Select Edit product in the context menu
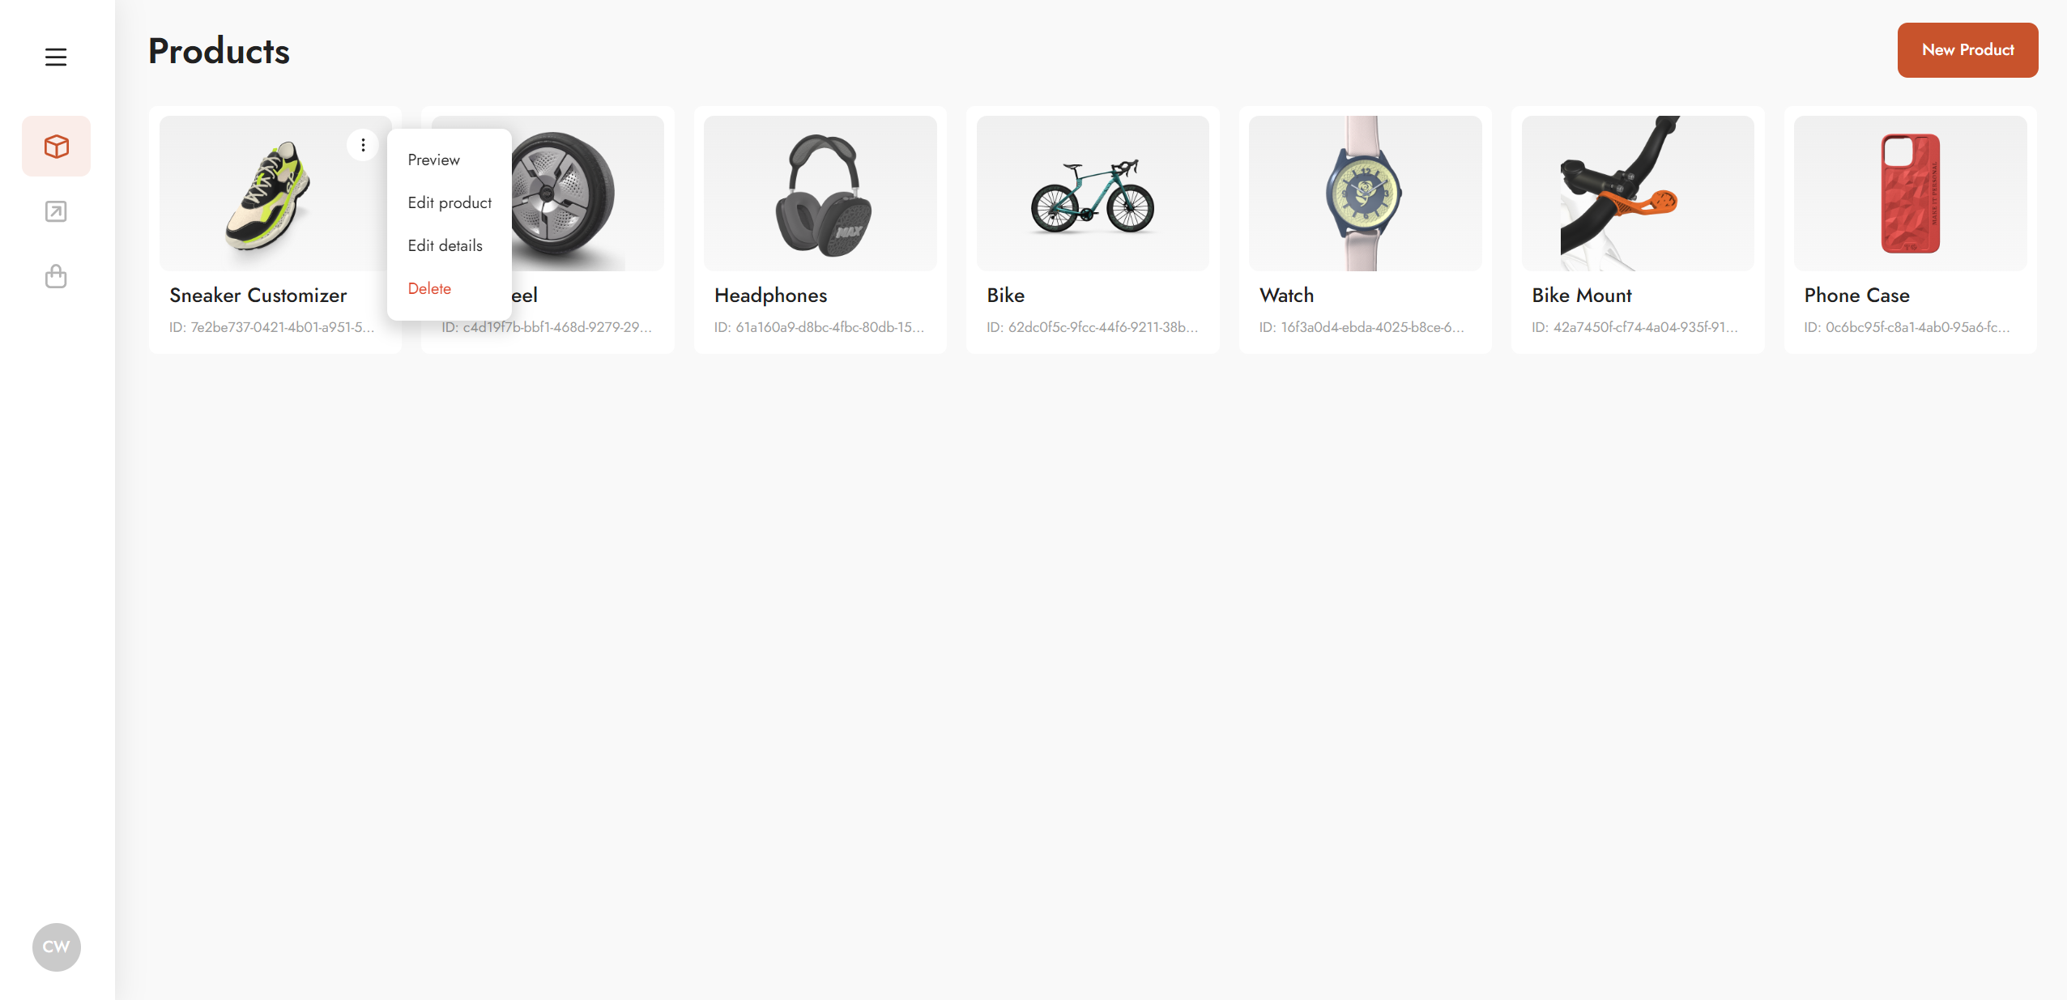 (x=450, y=202)
